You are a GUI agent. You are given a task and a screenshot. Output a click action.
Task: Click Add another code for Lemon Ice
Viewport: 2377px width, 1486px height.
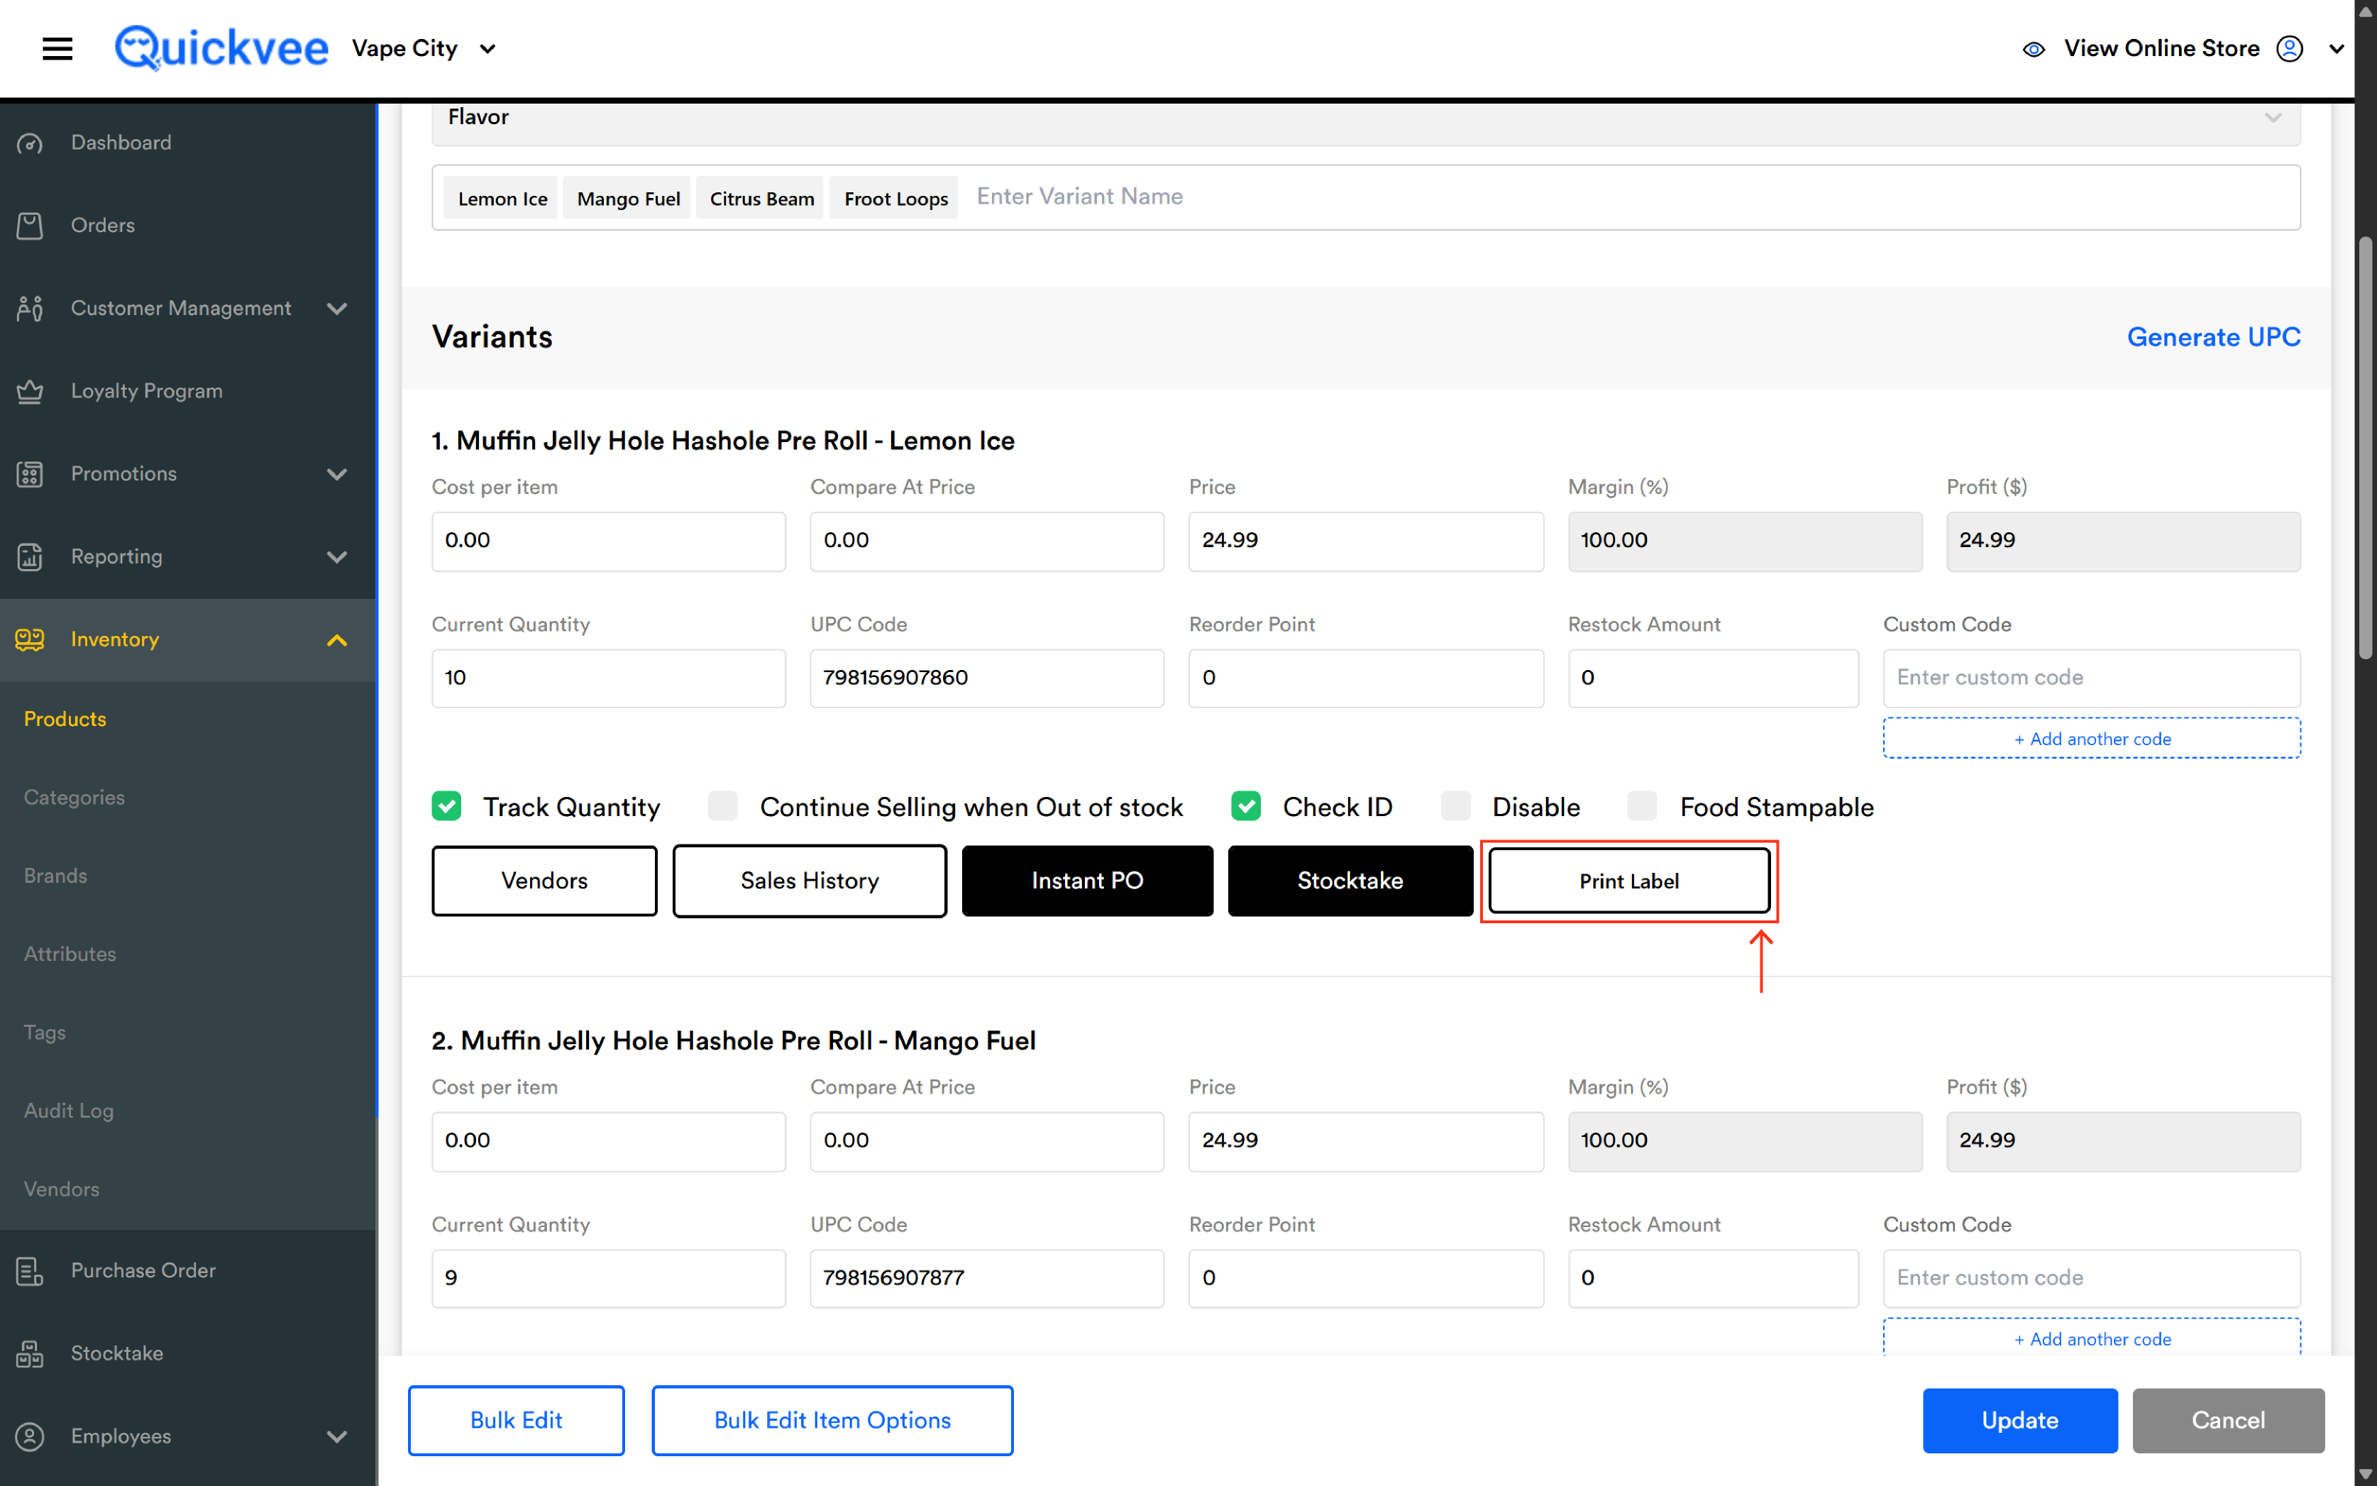tap(2091, 738)
